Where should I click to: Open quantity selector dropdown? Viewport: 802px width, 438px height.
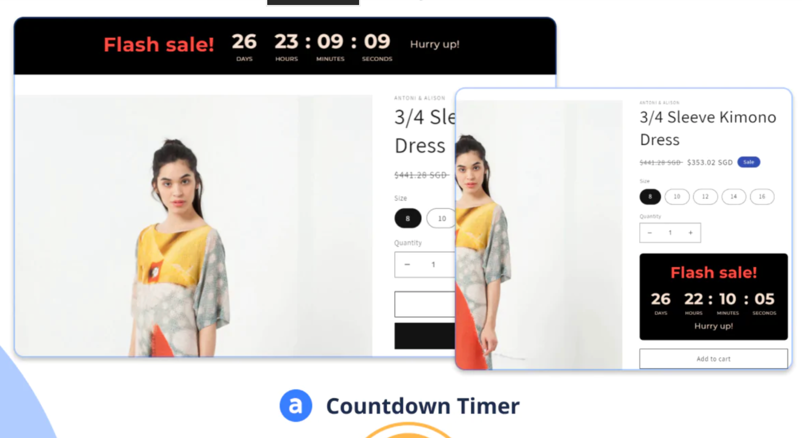tap(670, 232)
